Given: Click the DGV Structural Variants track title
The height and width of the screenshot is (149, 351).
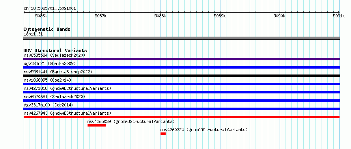Looking at the screenshot, I should click(x=55, y=50).
